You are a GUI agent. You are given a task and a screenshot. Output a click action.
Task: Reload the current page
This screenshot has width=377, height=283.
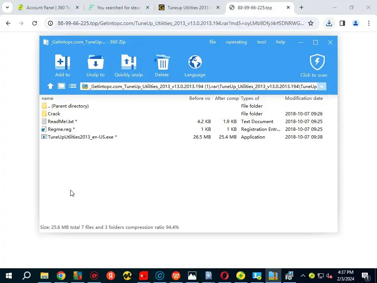[35, 23]
